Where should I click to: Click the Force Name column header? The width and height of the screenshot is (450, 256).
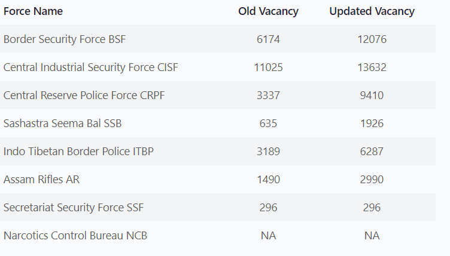coord(33,11)
